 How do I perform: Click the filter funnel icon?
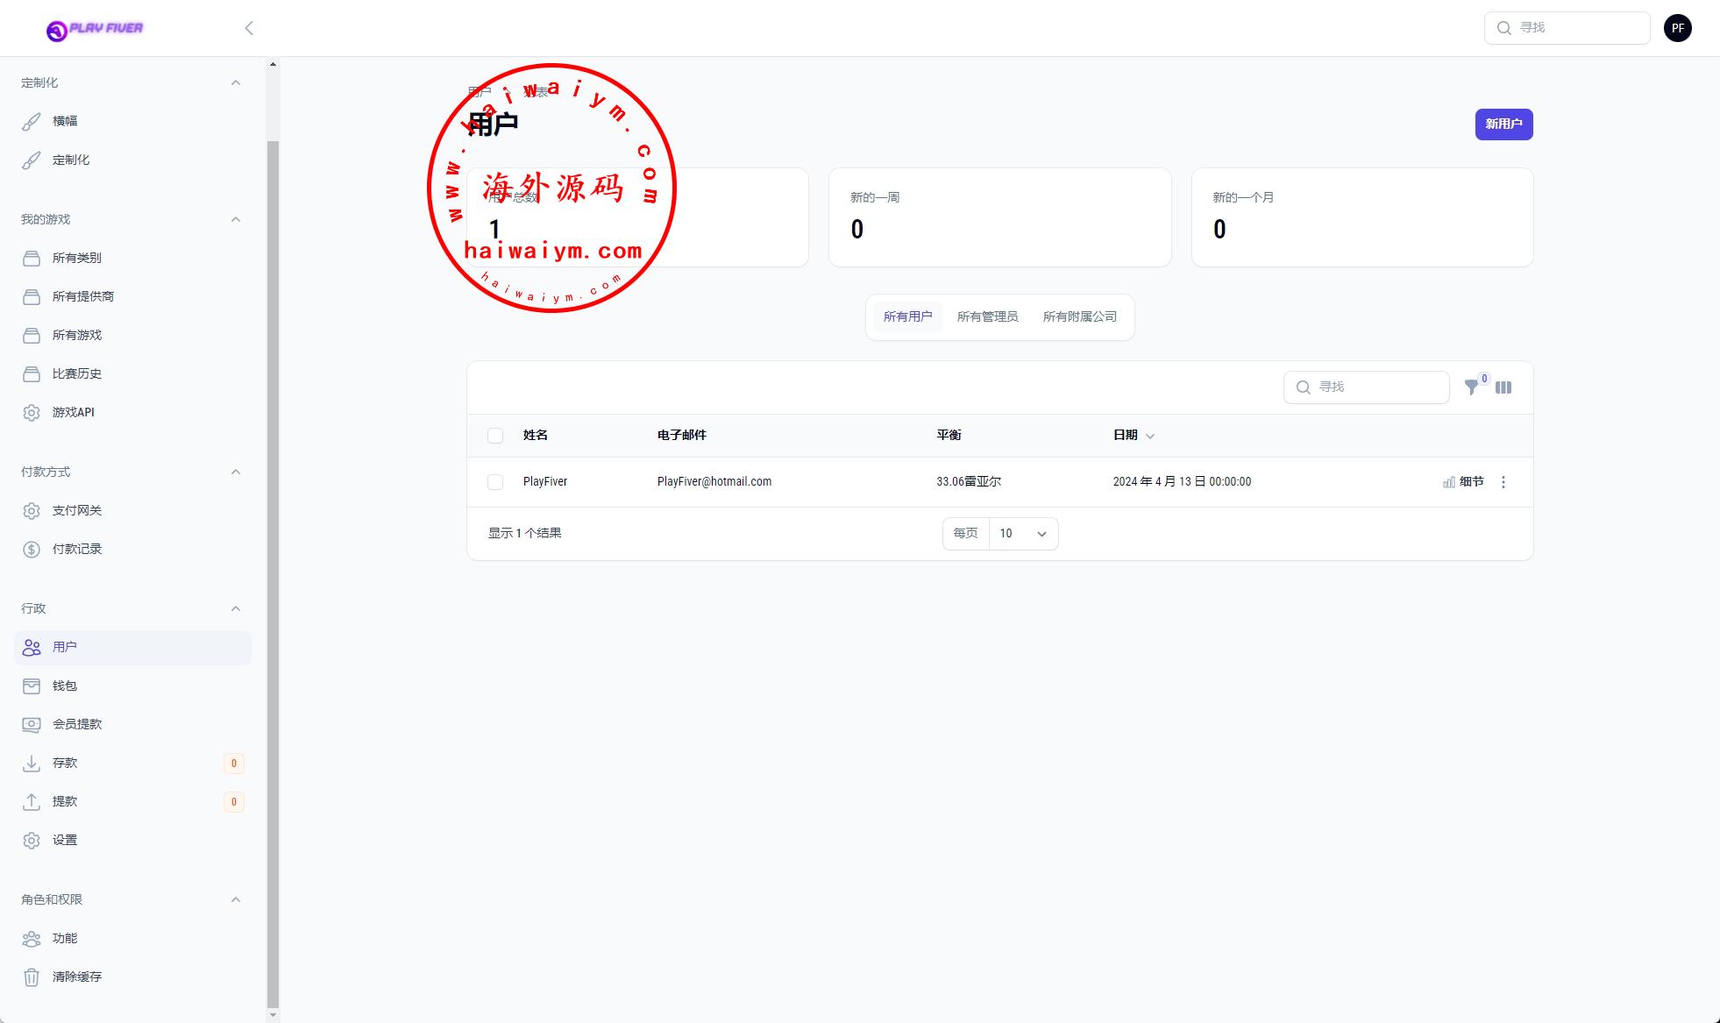click(1471, 387)
